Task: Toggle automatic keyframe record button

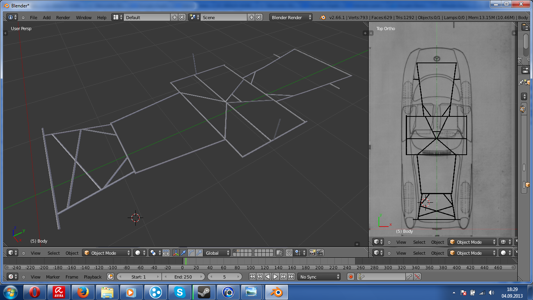Action: 351,277
